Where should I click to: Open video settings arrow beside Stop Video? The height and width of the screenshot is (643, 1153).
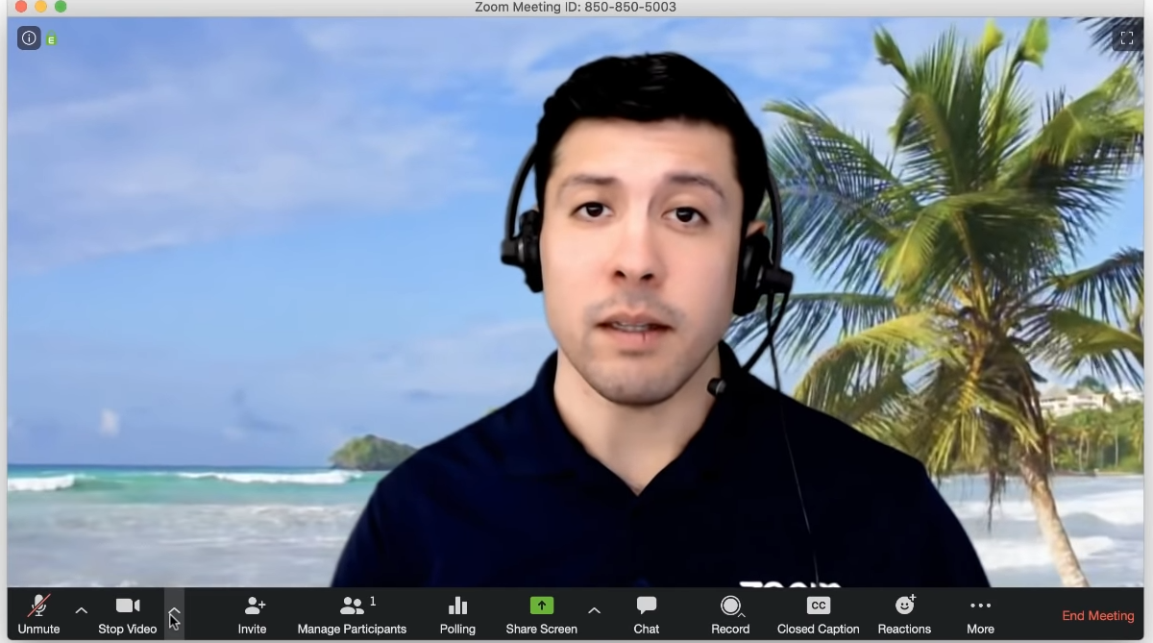pos(174,610)
